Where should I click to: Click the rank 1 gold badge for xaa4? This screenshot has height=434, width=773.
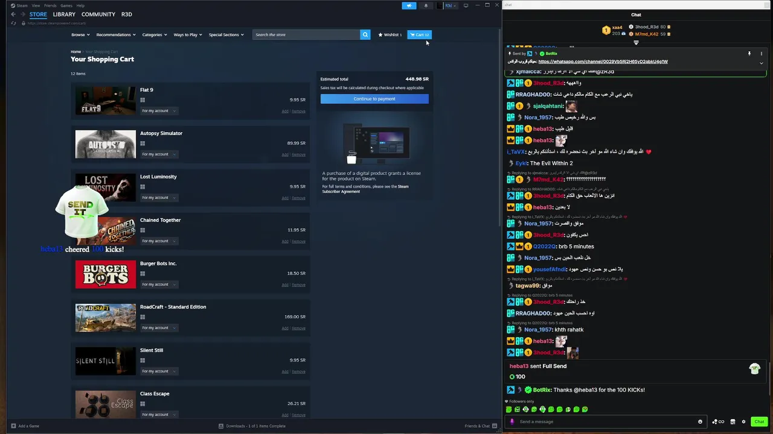pos(606,30)
